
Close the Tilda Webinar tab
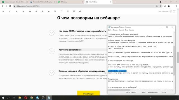110,2
